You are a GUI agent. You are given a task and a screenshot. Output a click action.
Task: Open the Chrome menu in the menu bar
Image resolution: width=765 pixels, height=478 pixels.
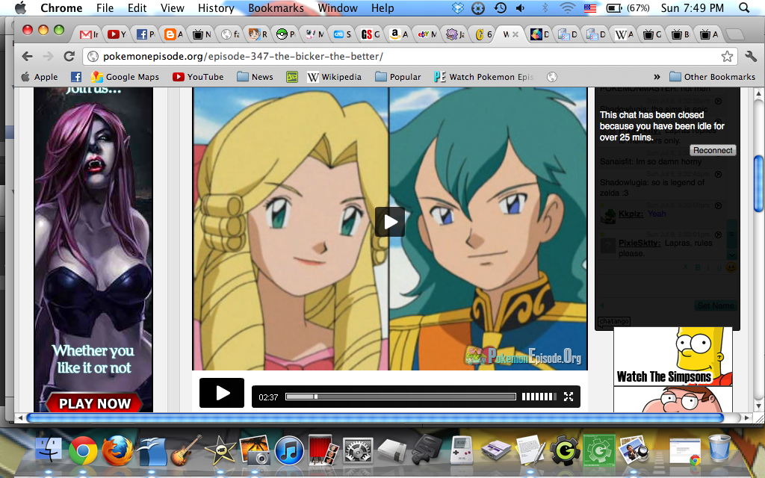click(61, 7)
